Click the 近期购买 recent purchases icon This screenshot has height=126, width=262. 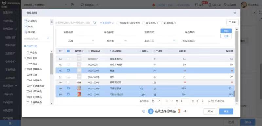point(26,21)
